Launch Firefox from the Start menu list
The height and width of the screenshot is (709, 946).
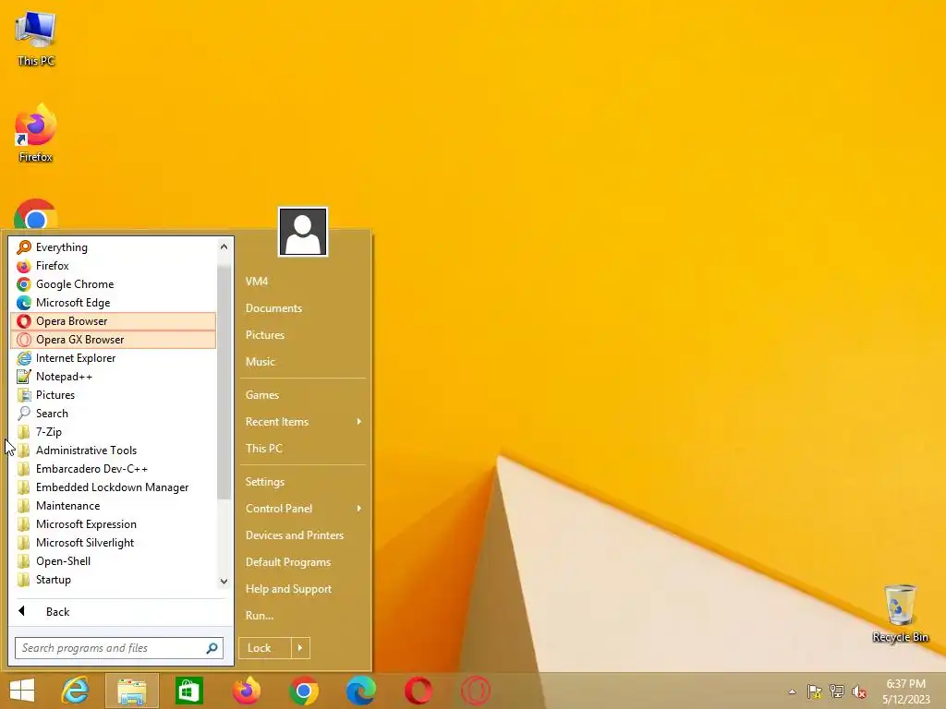pyautogui.click(x=113, y=266)
